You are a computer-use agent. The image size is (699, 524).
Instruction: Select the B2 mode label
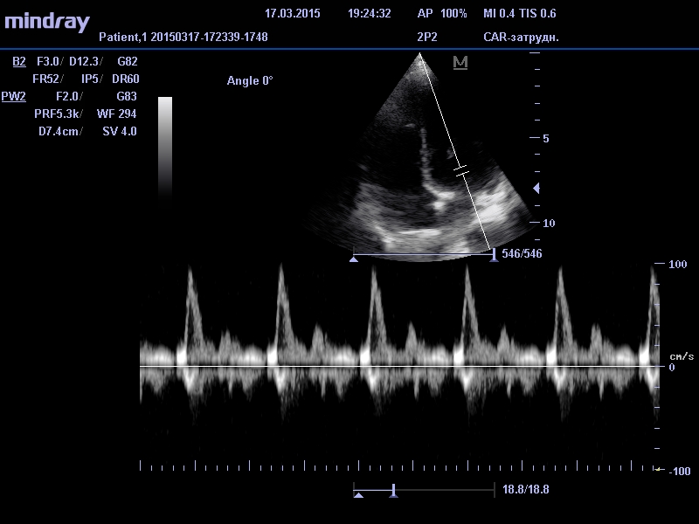(x=19, y=62)
